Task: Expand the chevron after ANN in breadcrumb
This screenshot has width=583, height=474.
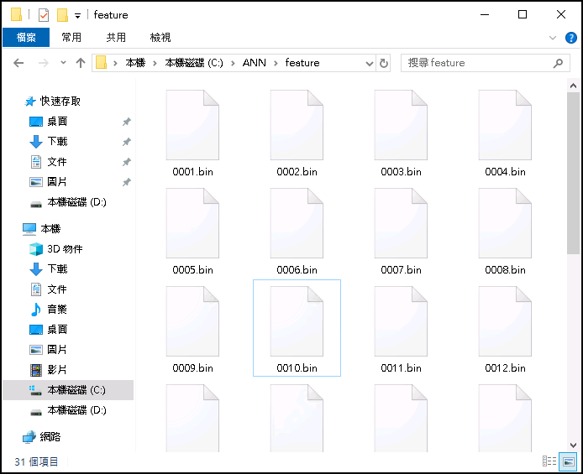Action: coord(276,63)
